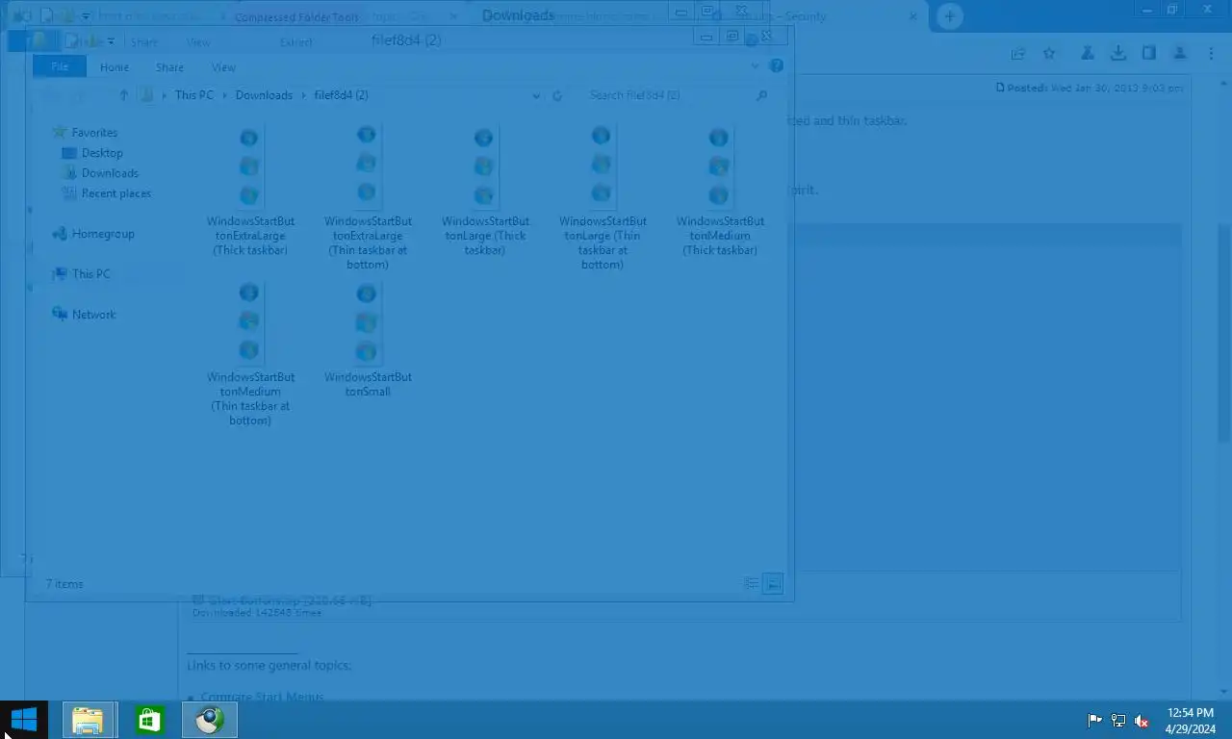Switch to the browser taskbar icon
1232x739 pixels.
[x=210, y=720]
